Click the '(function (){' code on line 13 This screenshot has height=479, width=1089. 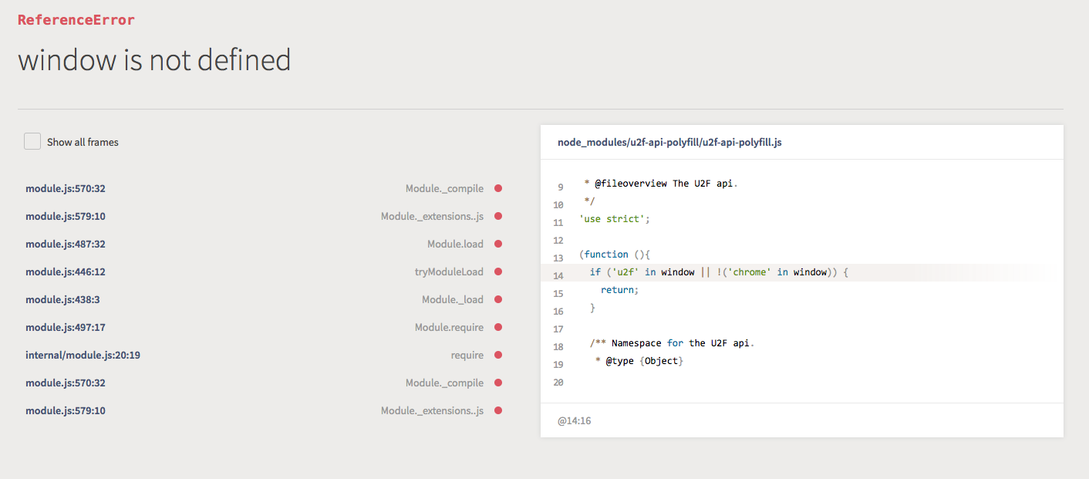(615, 254)
